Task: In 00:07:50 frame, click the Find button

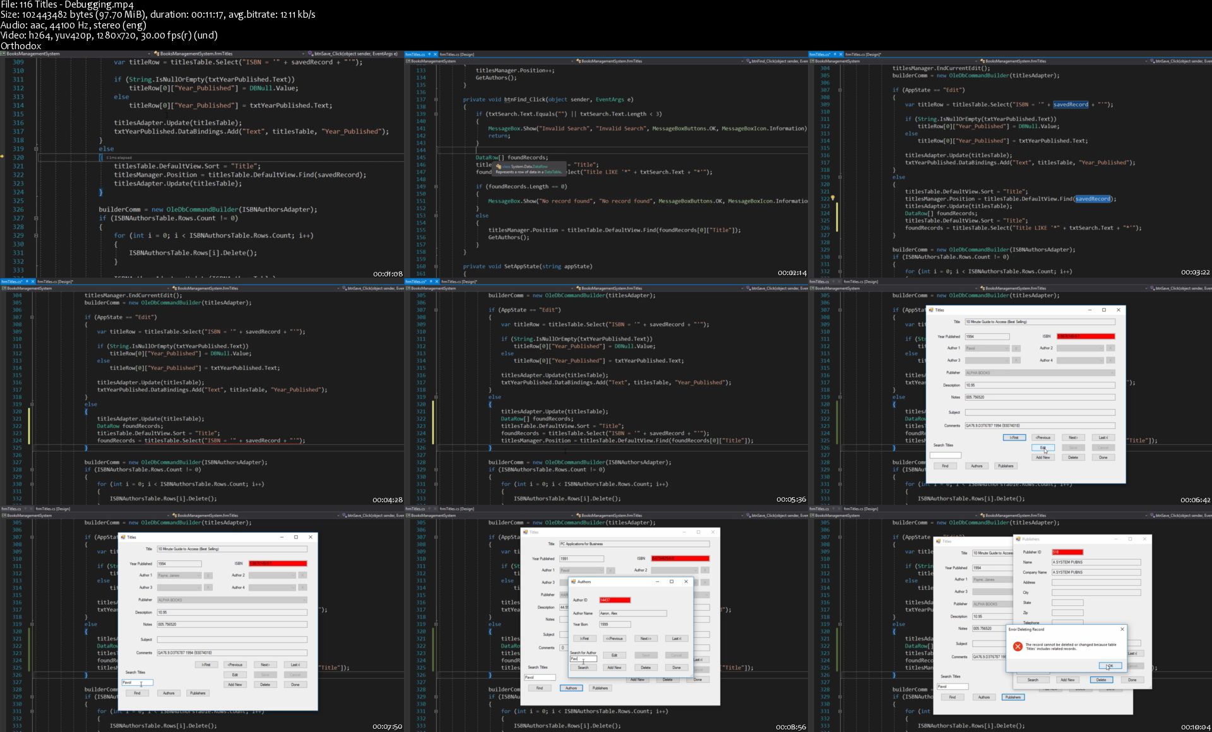Action: click(137, 693)
